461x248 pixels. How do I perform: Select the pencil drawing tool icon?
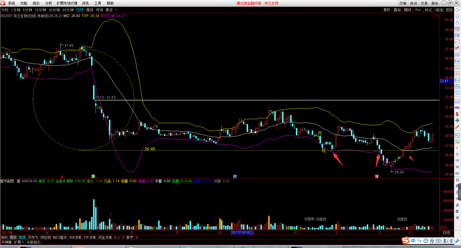[457, 127]
